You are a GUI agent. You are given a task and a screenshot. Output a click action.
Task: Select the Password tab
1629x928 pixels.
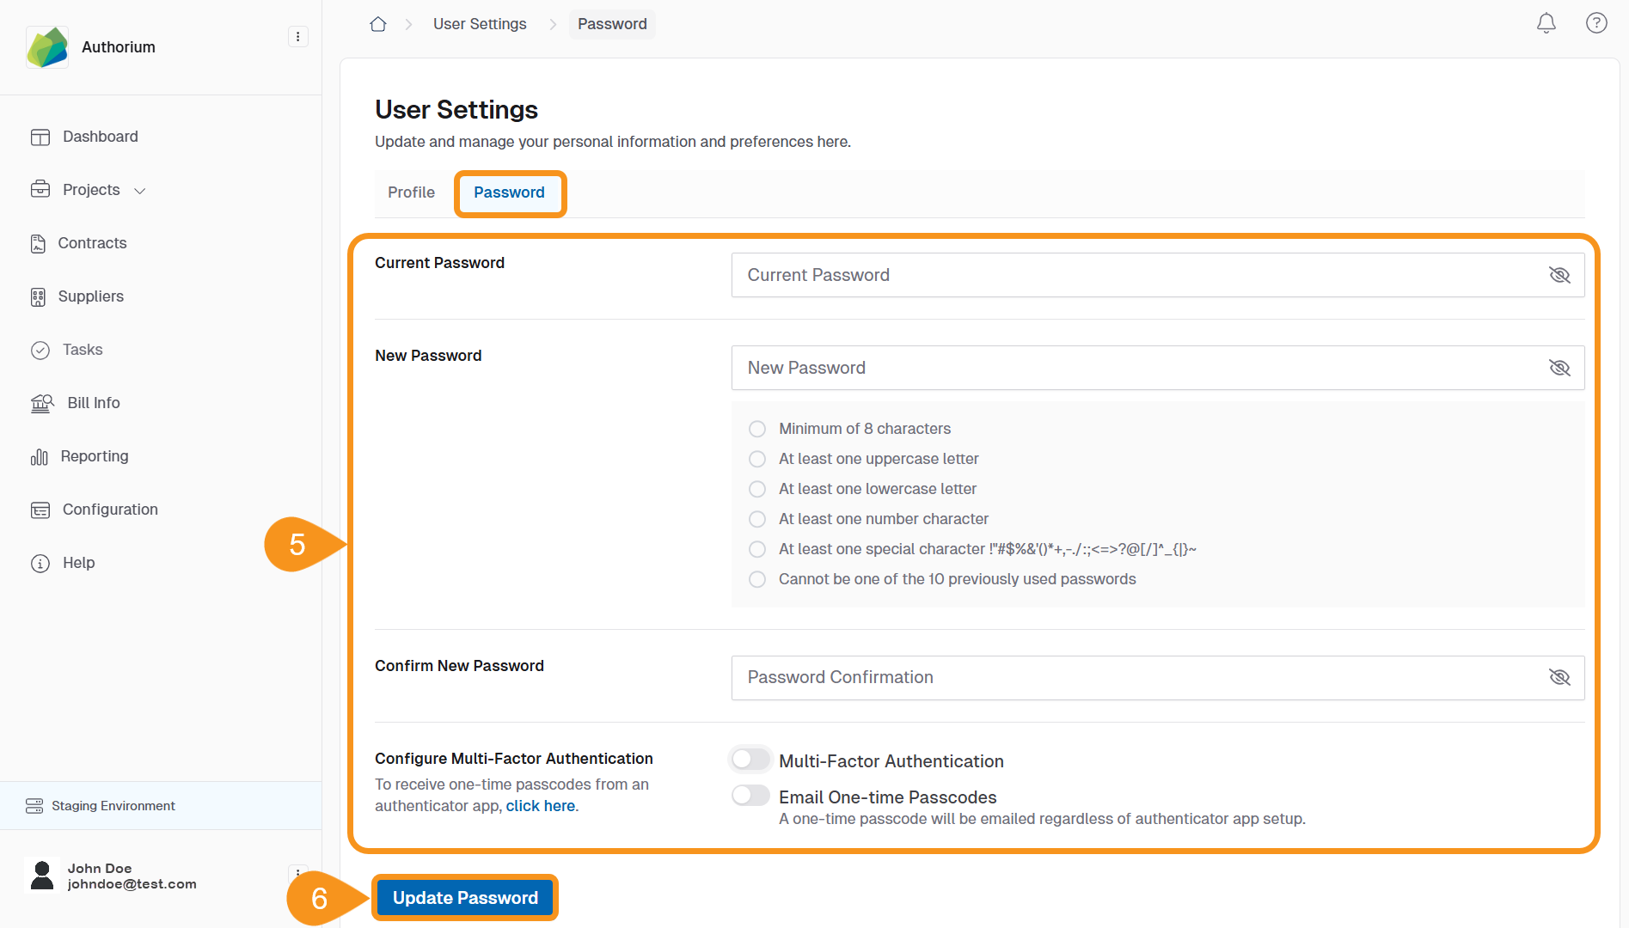tap(509, 192)
